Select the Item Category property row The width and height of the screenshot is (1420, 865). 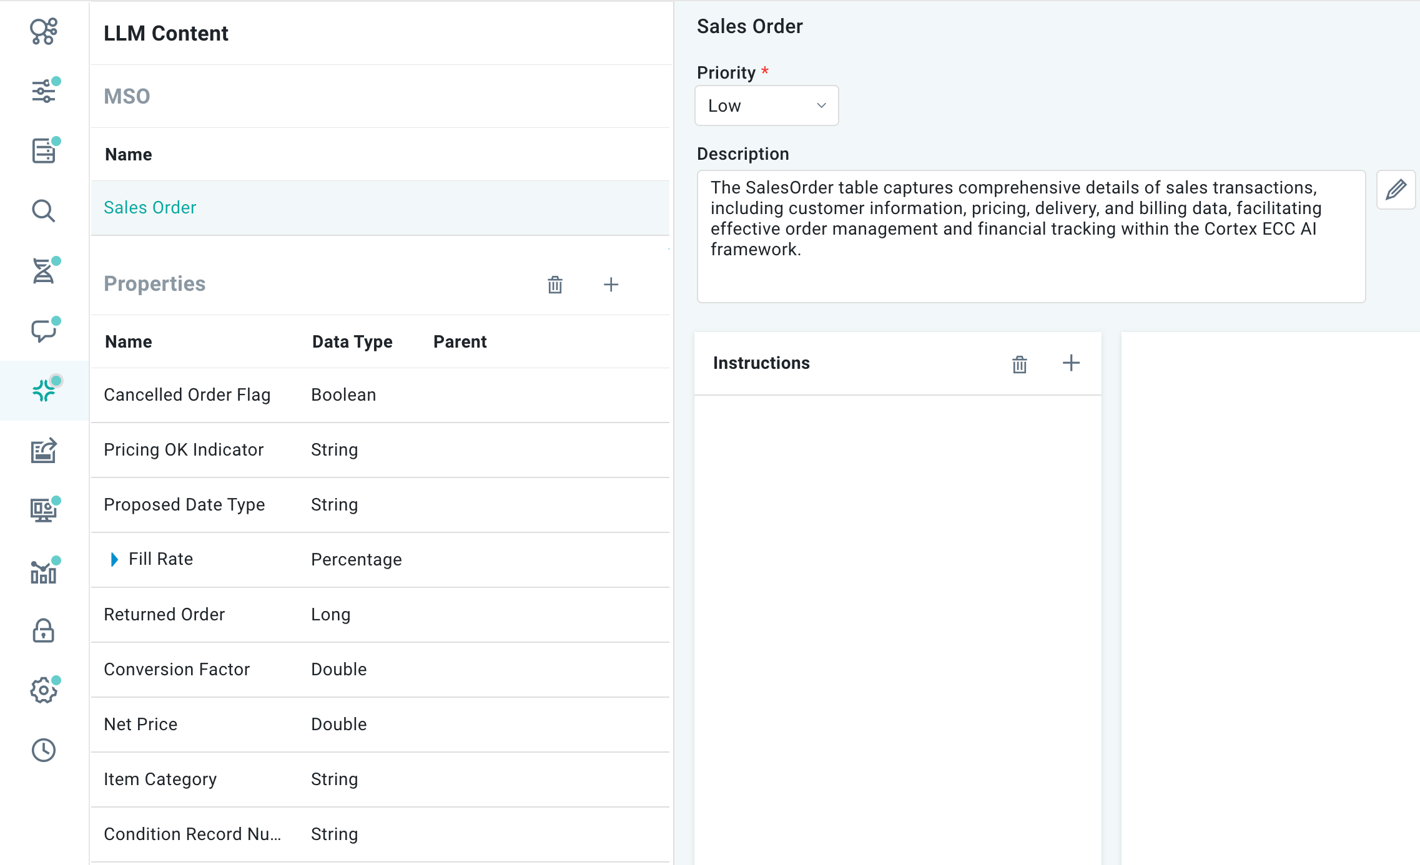click(380, 779)
